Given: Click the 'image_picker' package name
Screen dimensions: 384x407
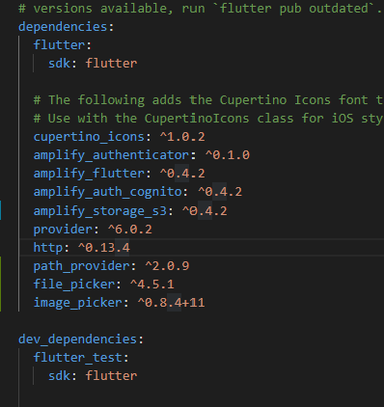Looking at the screenshot, I should click(x=78, y=303).
